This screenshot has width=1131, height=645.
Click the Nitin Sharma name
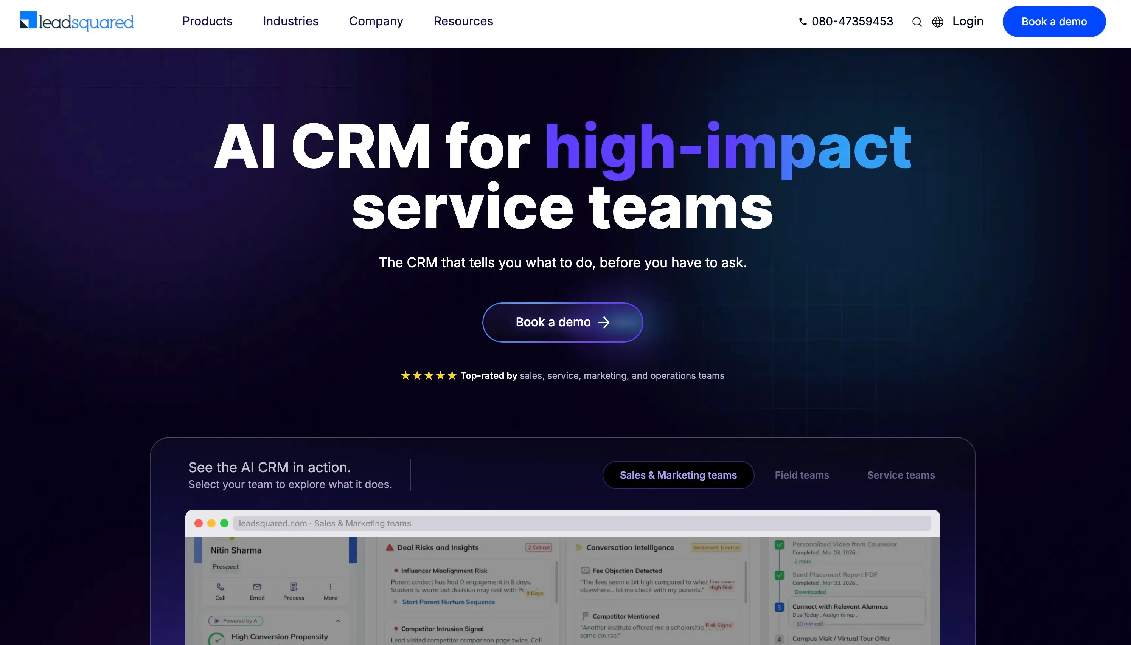pos(236,550)
